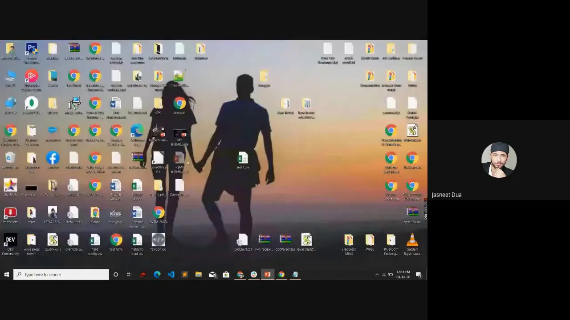Open the Wallpaper folder
This screenshot has height=320, width=570.
pyautogui.click(x=53, y=188)
